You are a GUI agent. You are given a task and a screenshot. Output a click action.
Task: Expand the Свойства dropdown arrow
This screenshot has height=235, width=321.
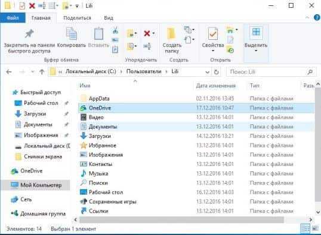212,51
